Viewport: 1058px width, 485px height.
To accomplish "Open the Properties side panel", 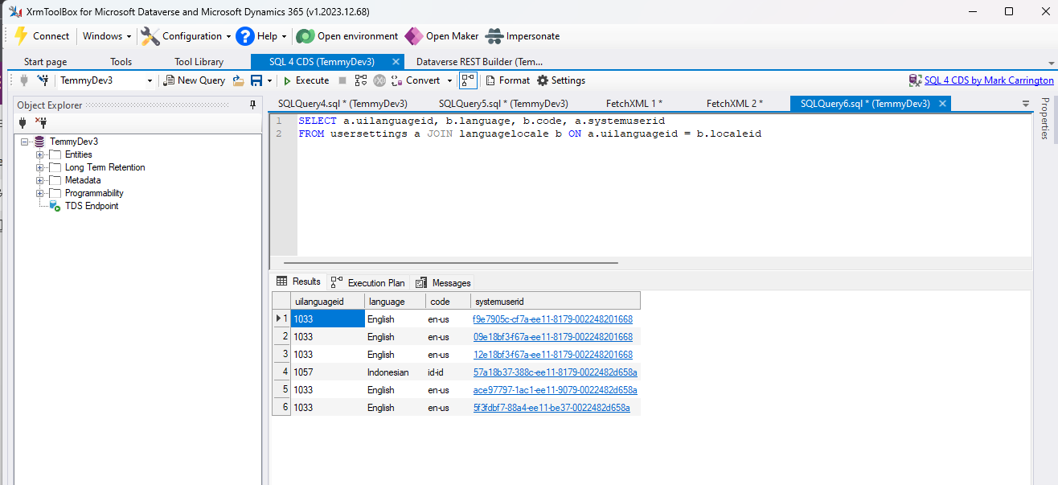I will (1046, 118).
